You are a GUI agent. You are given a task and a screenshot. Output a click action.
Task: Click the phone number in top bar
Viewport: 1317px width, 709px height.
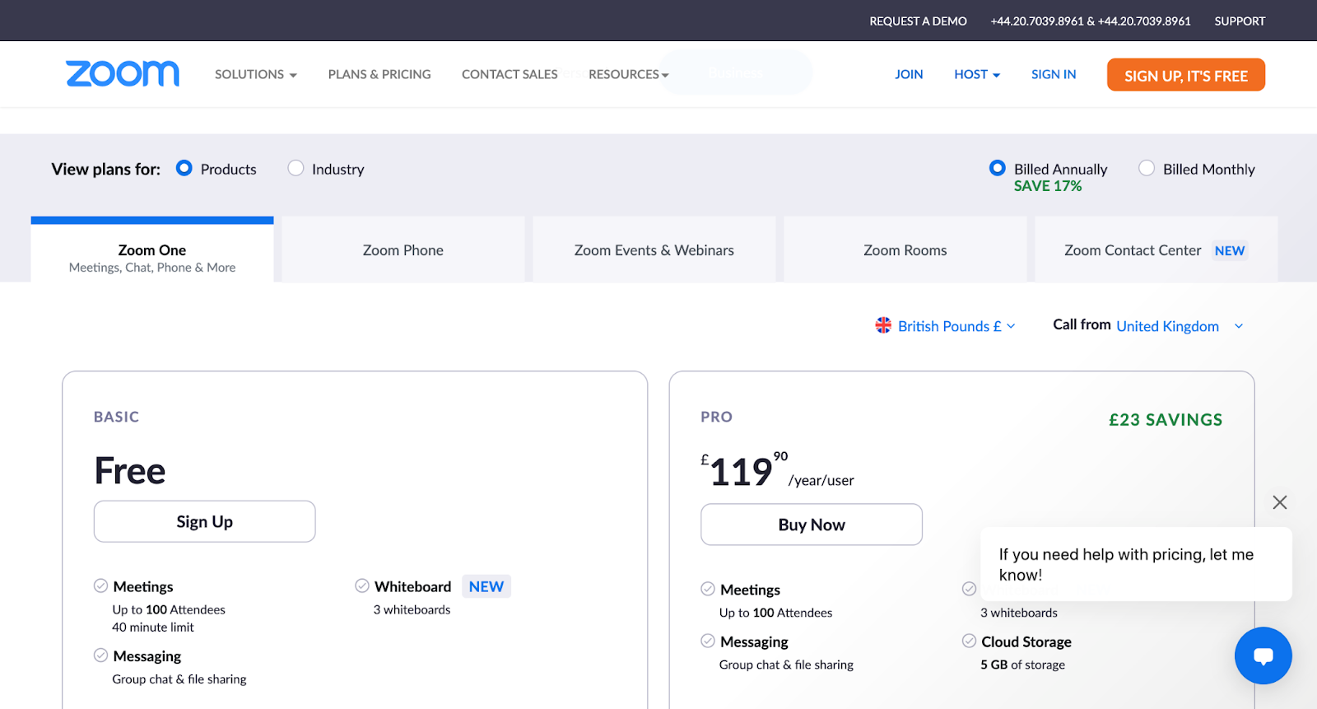pyautogui.click(x=1091, y=21)
